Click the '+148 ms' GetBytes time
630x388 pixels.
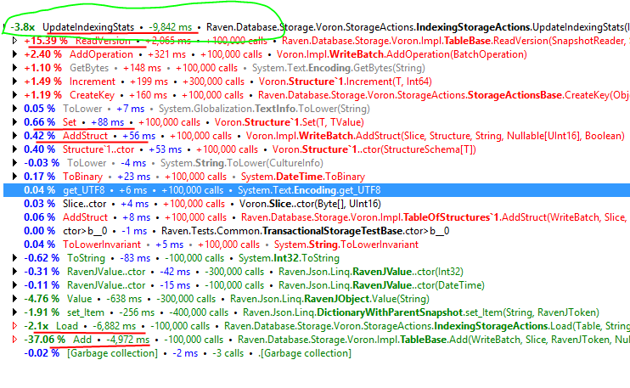coord(143,68)
